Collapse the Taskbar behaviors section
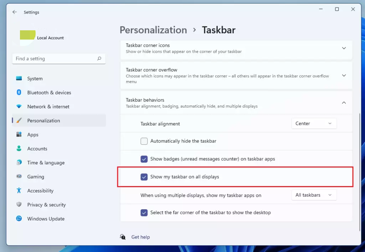The image size is (365, 252). pos(343,102)
